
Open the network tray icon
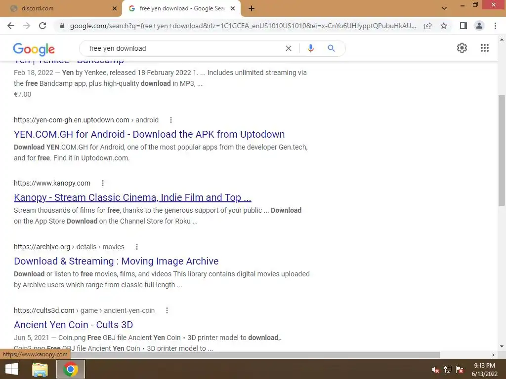[x=448, y=369]
